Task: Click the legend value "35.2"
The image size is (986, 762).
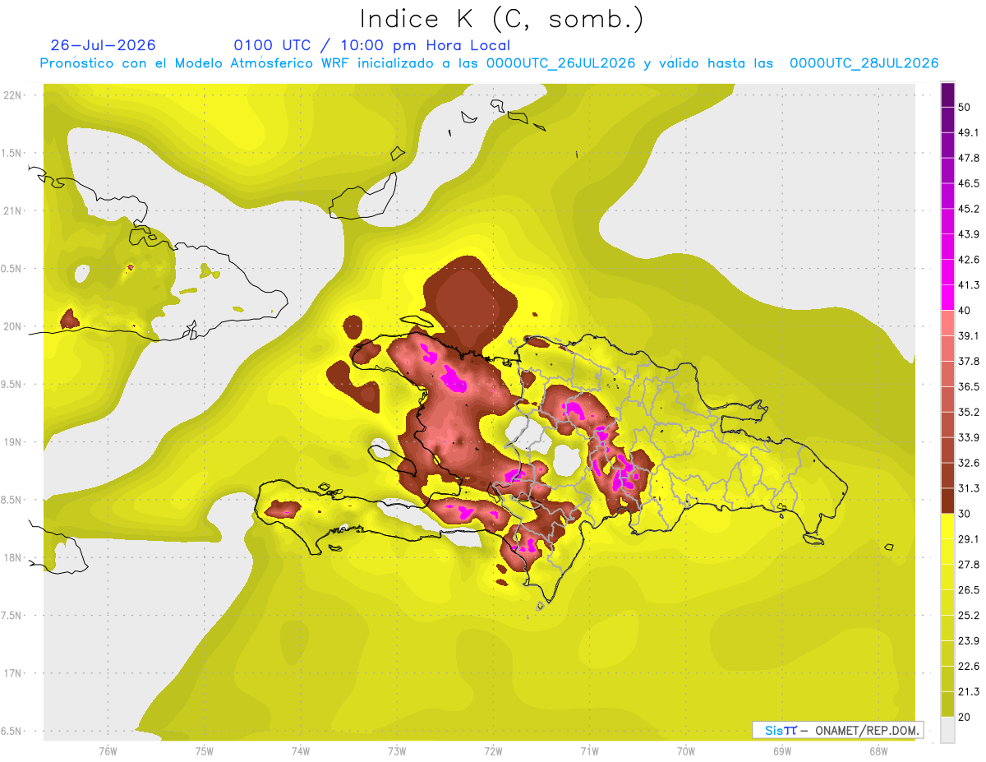Action: click(969, 412)
